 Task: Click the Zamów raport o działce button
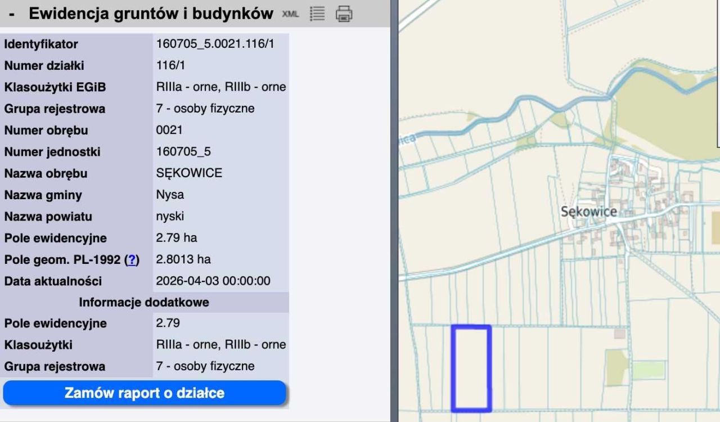pos(145,393)
